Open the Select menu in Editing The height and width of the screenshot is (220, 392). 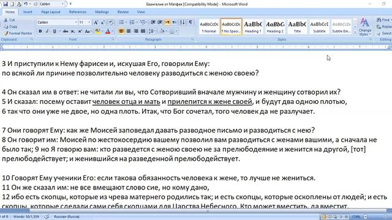click(x=385, y=33)
